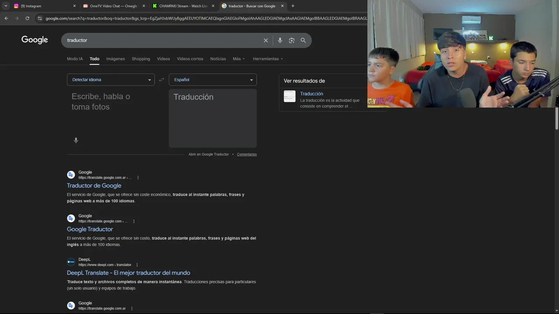The width and height of the screenshot is (559, 314).
Task: Open Abrir en Google Traductor link
Action: (209, 154)
